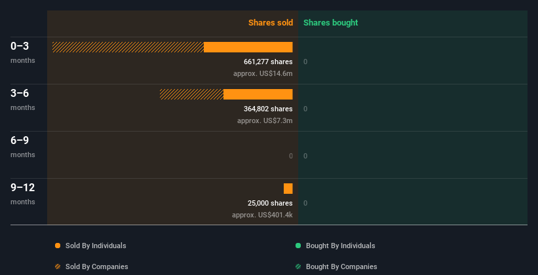Select the Bought By Individuals legend label
The image size is (538, 275).
pos(340,246)
